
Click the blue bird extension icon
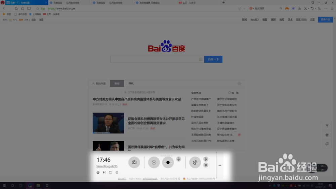293,8
